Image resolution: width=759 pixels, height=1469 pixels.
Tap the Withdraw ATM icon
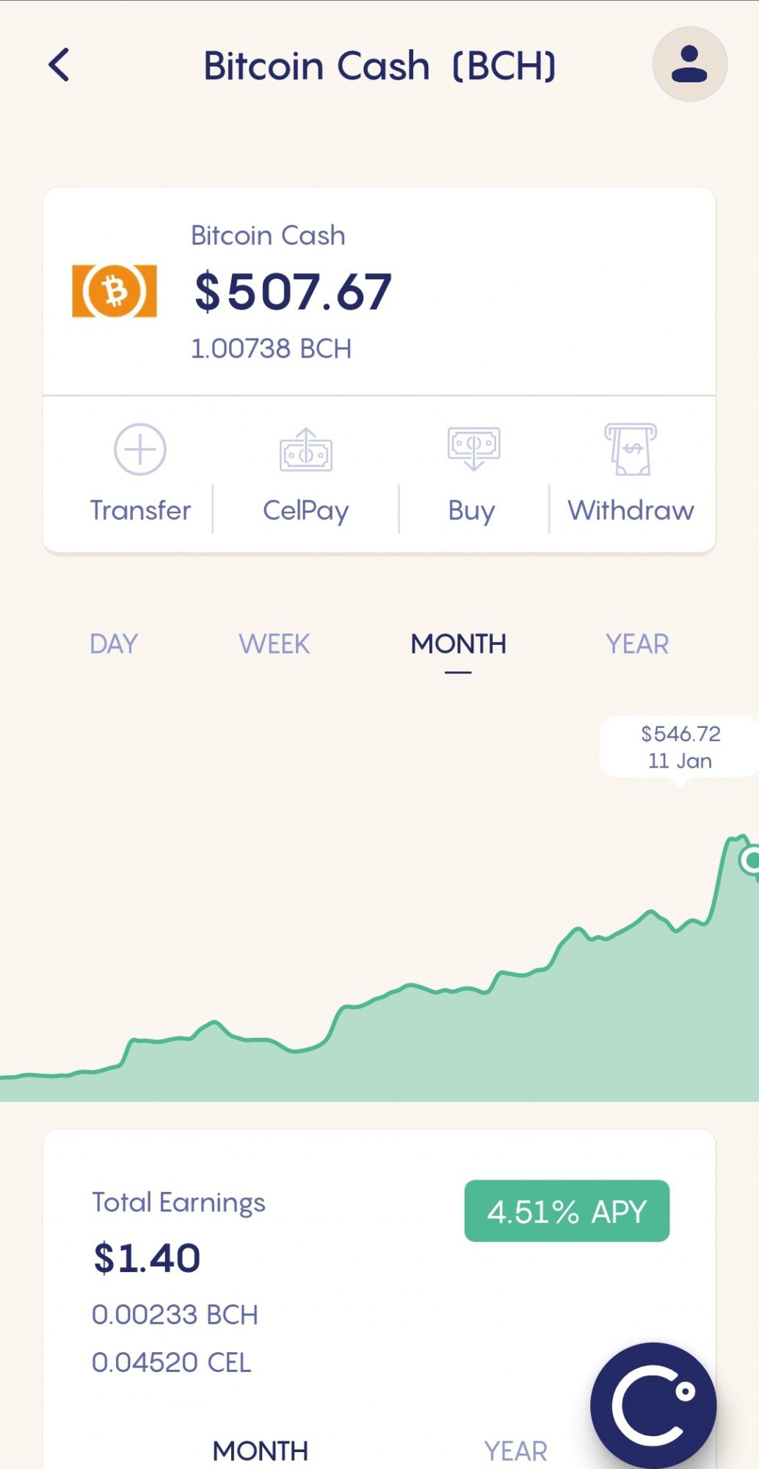[x=631, y=449]
